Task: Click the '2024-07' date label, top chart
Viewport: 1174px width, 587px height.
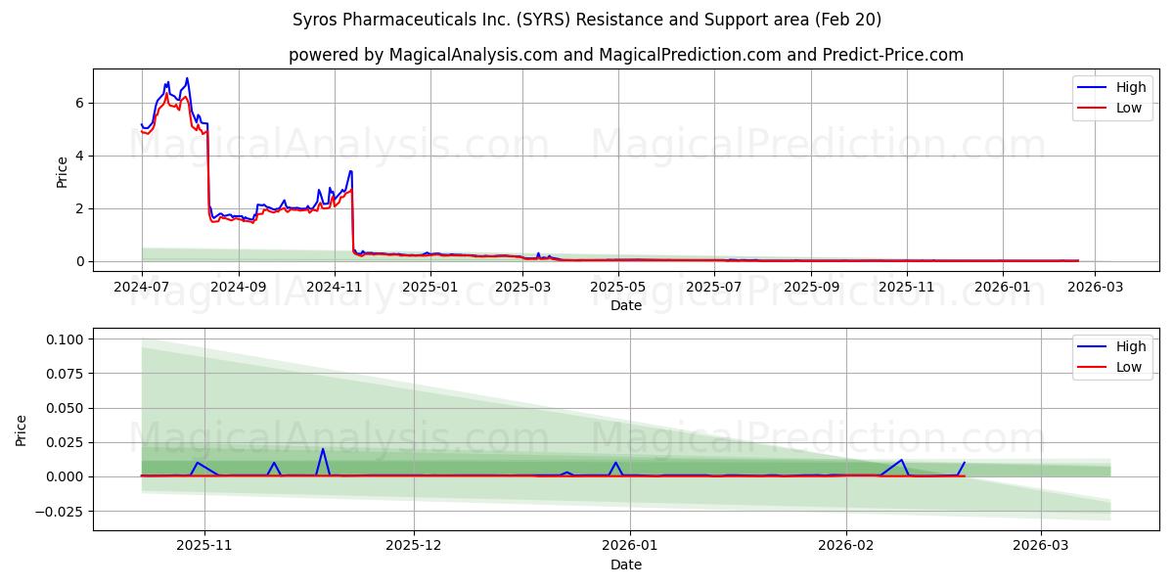Action: [142, 288]
